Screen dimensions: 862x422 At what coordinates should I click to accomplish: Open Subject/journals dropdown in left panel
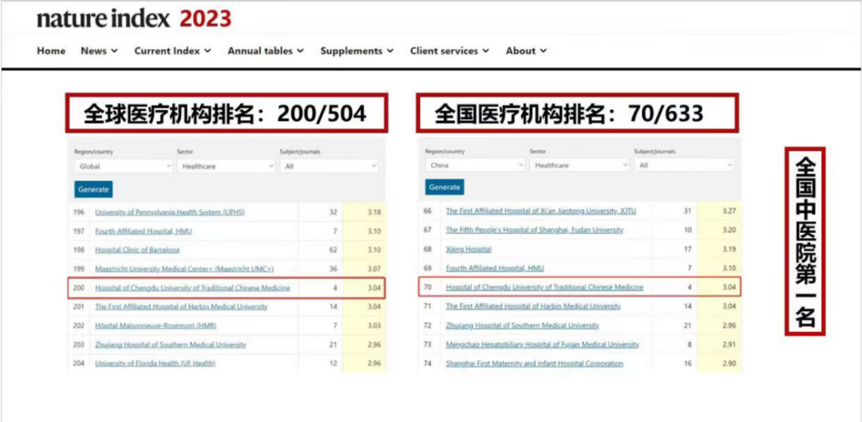pyautogui.click(x=329, y=165)
